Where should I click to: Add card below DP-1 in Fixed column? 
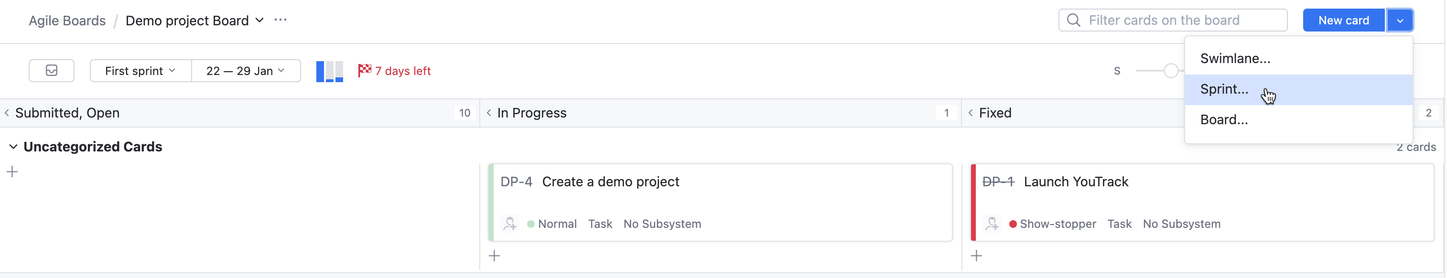(977, 256)
